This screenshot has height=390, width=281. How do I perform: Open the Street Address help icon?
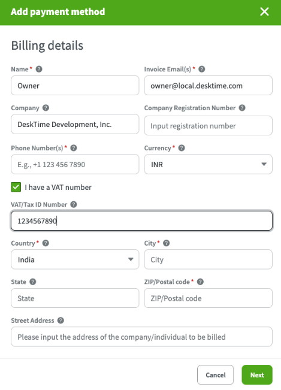pos(61,321)
